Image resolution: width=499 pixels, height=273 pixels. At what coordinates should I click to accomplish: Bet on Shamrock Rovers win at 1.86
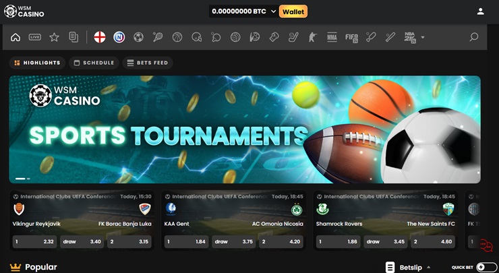tap(339, 241)
